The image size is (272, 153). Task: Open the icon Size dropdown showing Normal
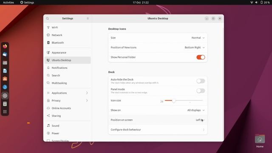[x=198, y=38]
